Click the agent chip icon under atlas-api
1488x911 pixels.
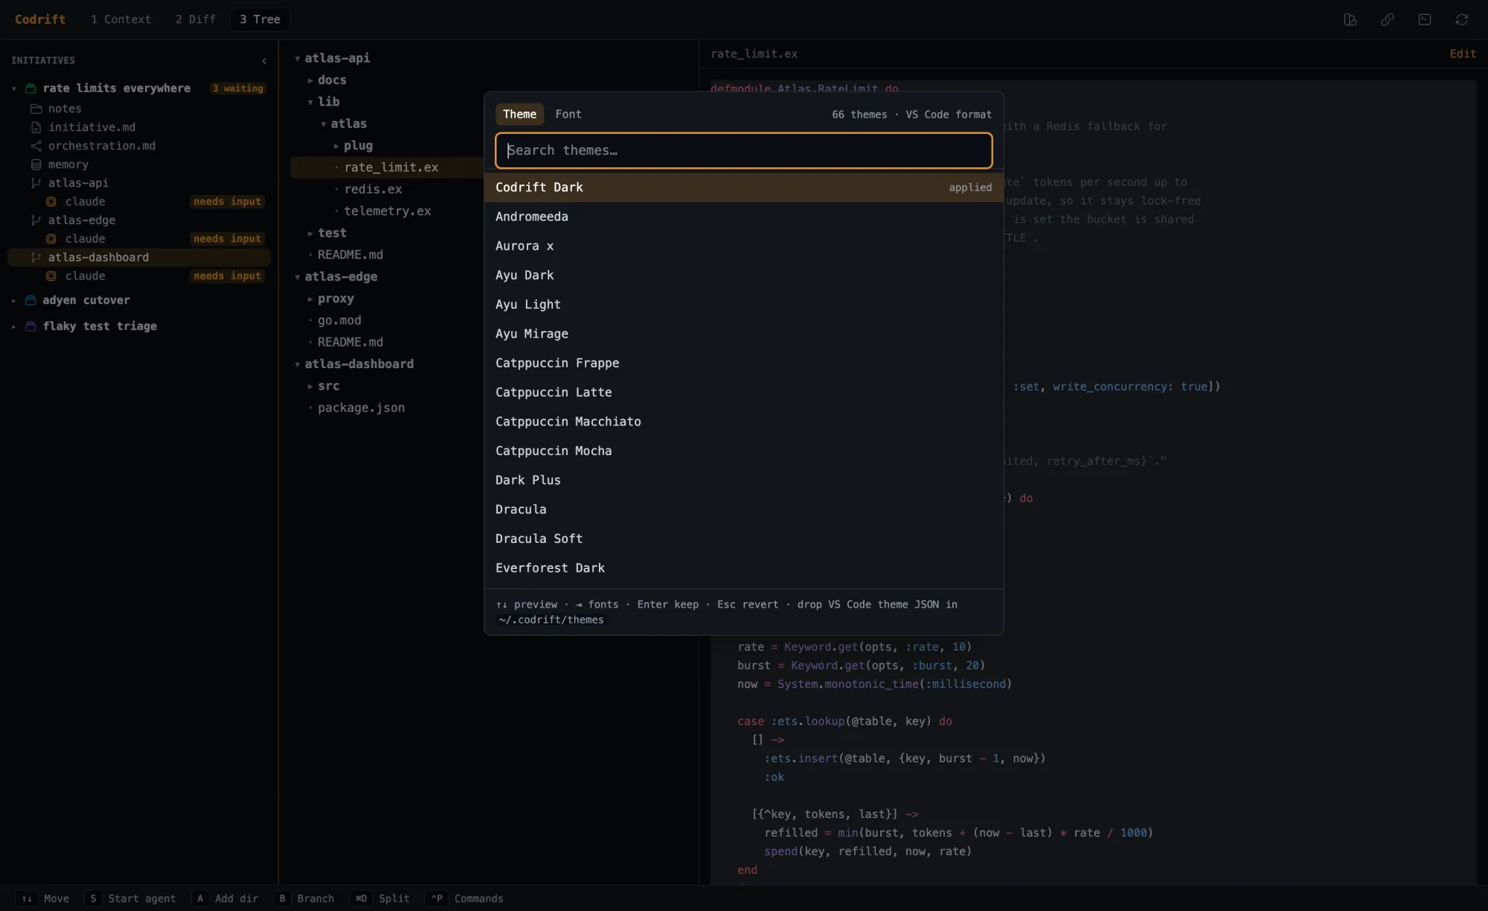(x=51, y=202)
